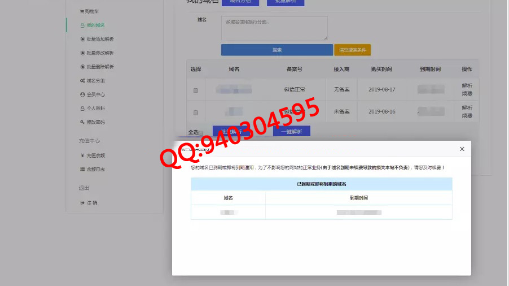
Task: Click the 修改密码 key icon
Action: click(x=82, y=122)
